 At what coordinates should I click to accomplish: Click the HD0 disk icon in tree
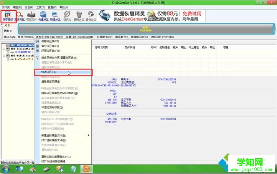click(x=8, y=45)
